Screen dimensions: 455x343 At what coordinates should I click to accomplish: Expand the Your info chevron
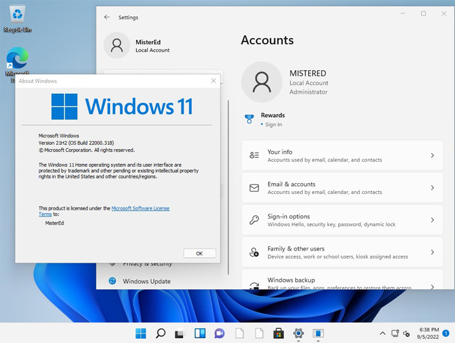pyautogui.click(x=433, y=155)
